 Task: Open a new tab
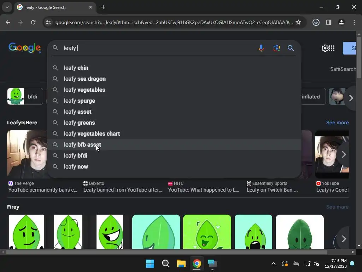pos(103,7)
